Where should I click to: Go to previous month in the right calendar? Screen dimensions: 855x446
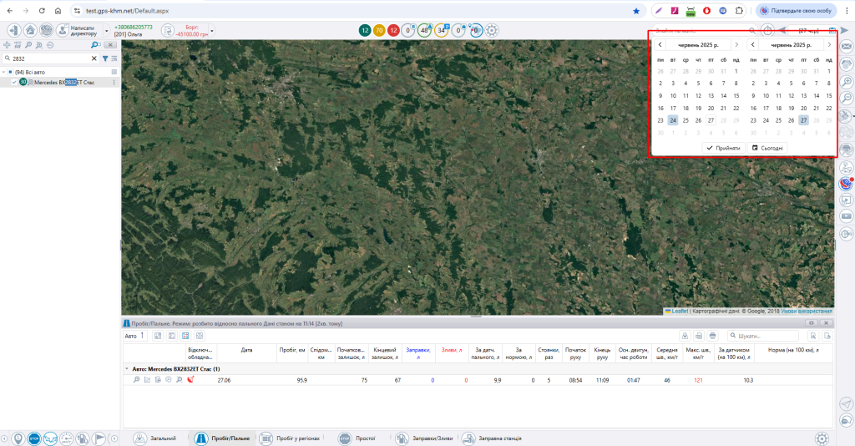pyautogui.click(x=752, y=45)
